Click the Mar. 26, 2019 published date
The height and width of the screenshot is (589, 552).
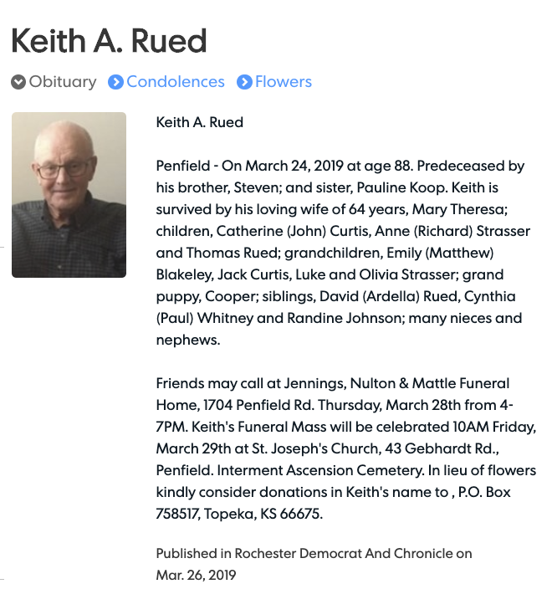196,575
